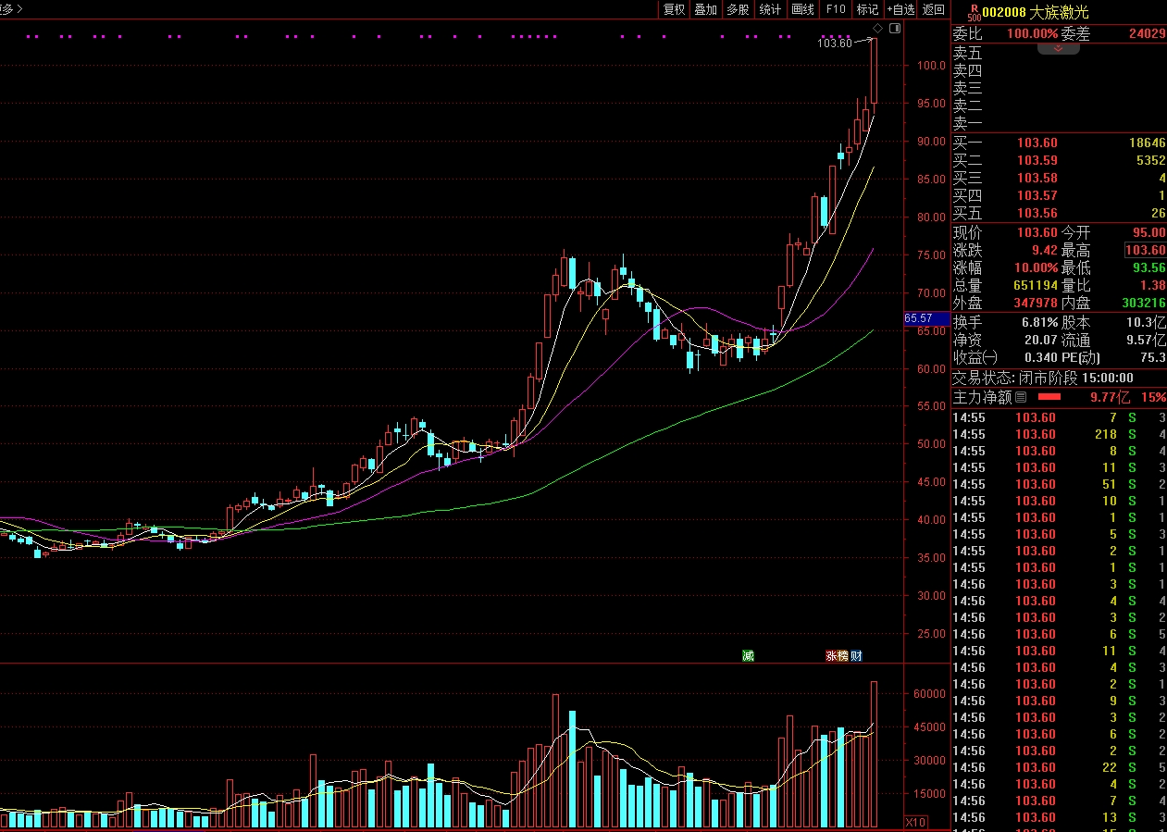The width and height of the screenshot is (1167, 832).
Task: Click the diamond marker icon above the chart
Action: click(877, 29)
